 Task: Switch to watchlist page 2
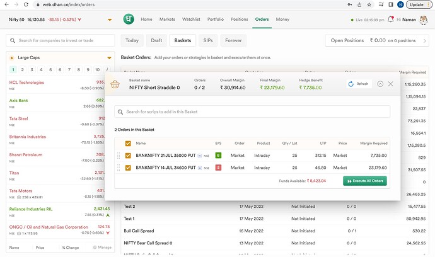[23, 69]
